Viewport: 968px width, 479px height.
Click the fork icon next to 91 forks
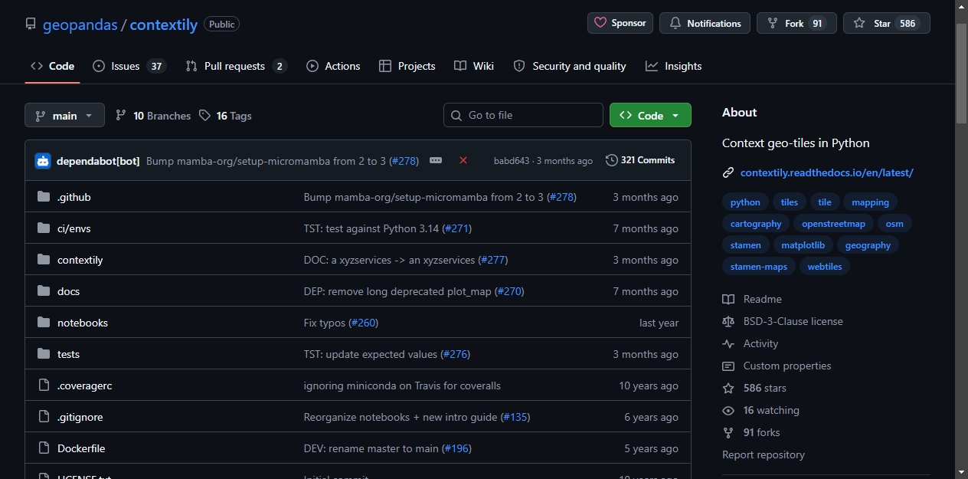coord(728,432)
